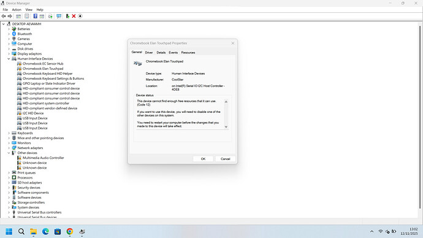Click the Security devices category icon
The height and width of the screenshot is (238, 423).
click(14, 187)
